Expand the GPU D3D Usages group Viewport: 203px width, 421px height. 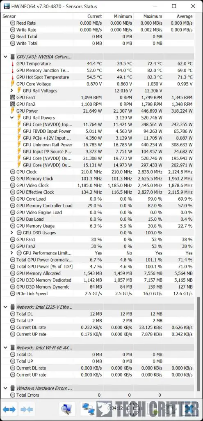(x=12, y=233)
